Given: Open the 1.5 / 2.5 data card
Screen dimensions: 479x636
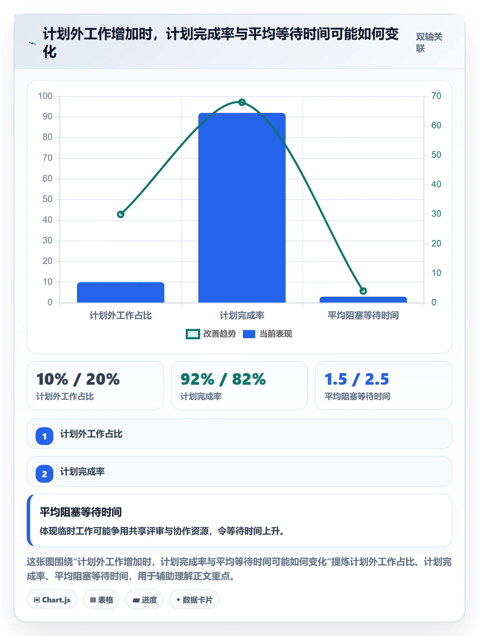Looking at the screenshot, I should [x=384, y=385].
